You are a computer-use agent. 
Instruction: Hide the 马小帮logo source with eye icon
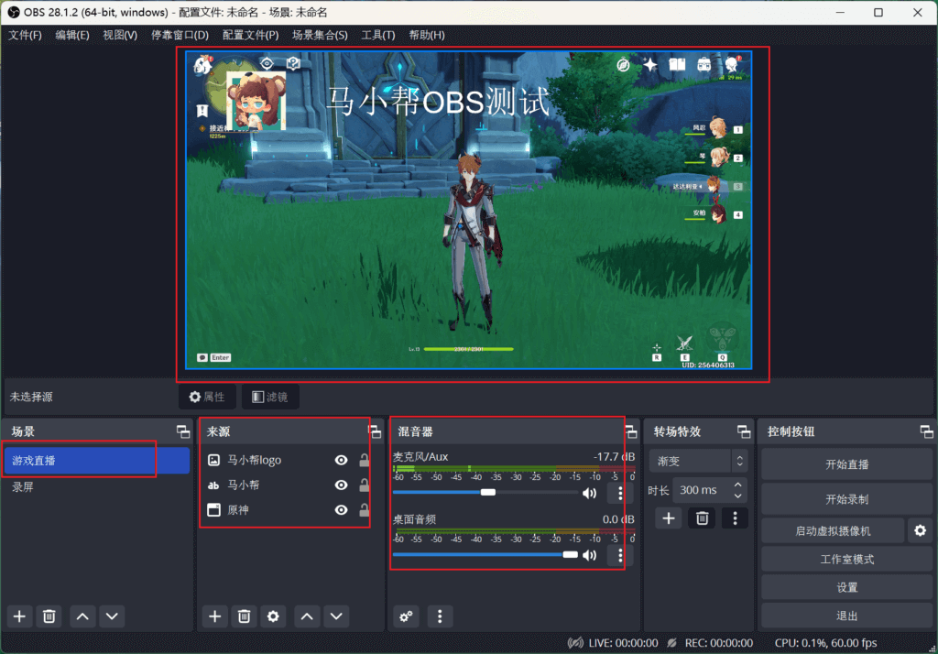pos(341,461)
